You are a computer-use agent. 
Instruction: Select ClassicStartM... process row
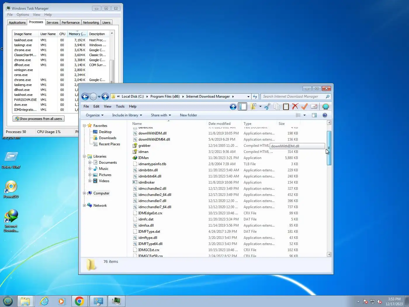(61, 55)
